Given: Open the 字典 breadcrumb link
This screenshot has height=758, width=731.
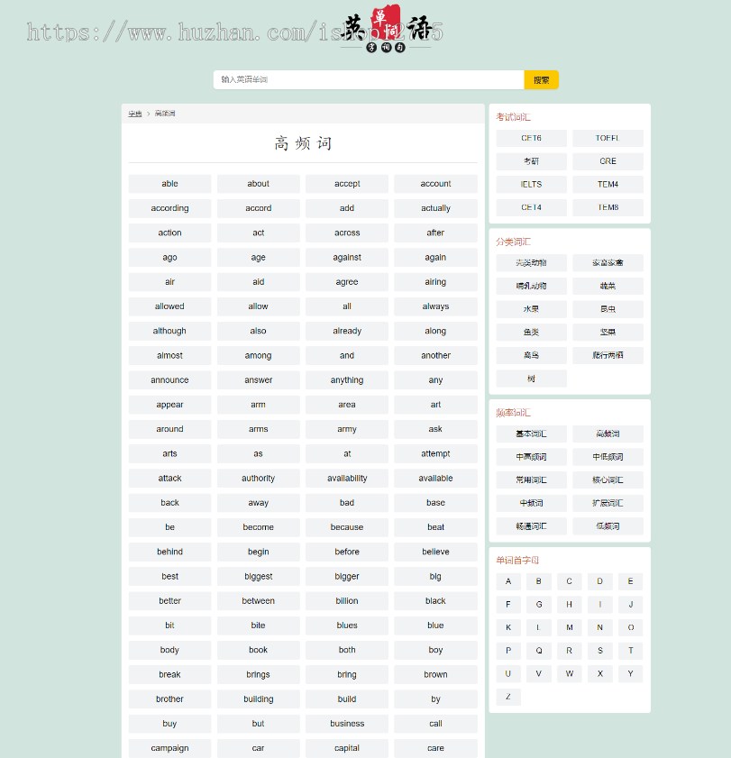Looking at the screenshot, I should [135, 114].
